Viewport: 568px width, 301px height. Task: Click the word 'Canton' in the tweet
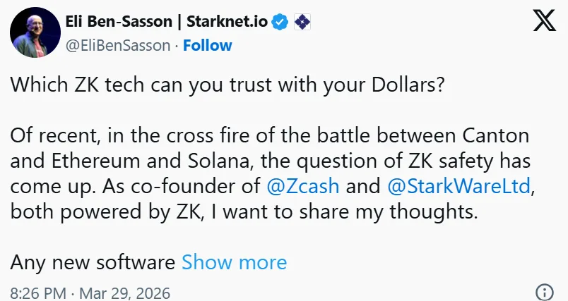[496, 136]
